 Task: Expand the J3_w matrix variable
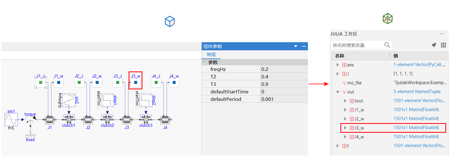point(345,128)
